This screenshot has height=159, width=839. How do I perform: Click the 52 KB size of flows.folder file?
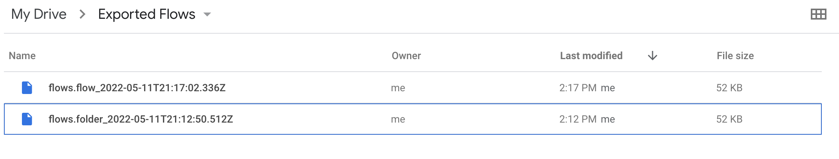(x=729, y=119)
